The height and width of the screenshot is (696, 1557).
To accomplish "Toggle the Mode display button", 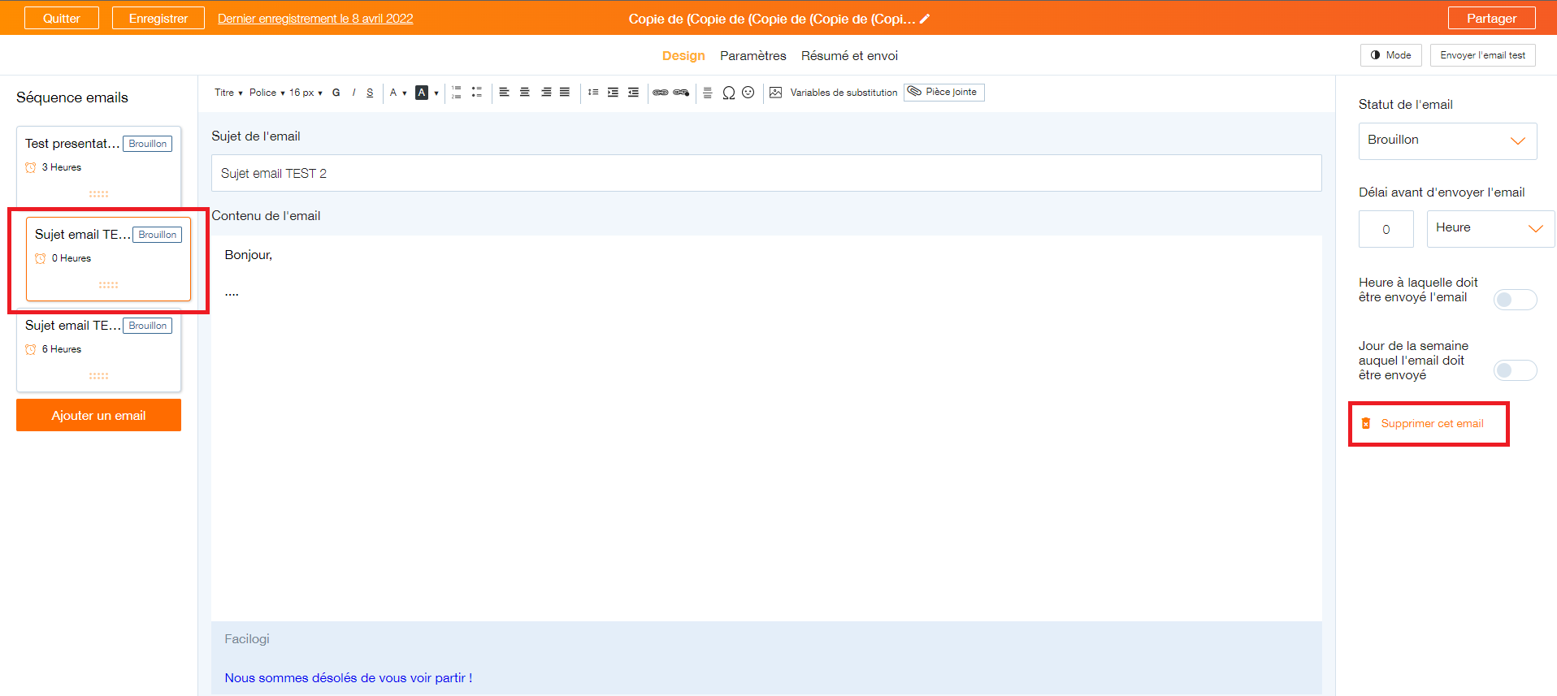I will (1390, 55).
